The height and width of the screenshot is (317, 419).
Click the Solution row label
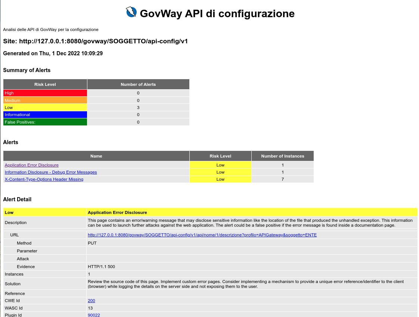13,284
